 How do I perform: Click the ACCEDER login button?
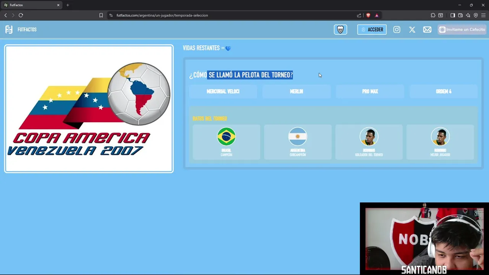[372, 29]
